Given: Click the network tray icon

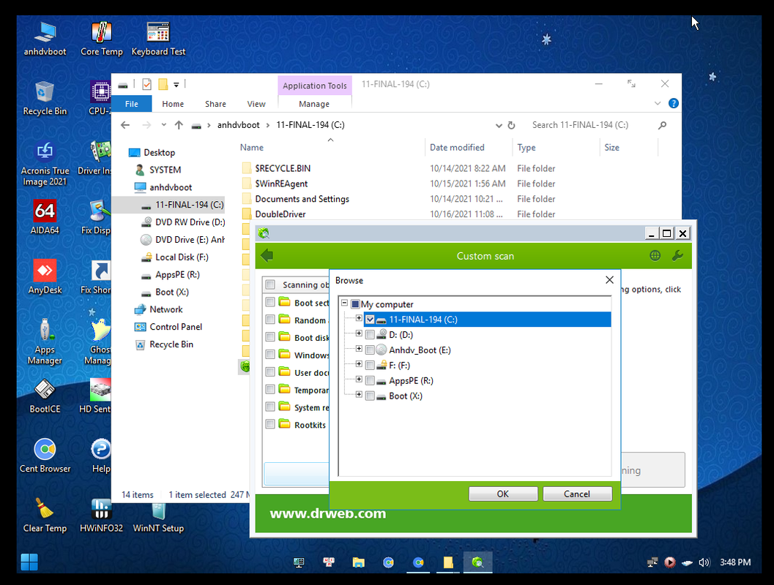Looking at the screenshot, I should 652,562.
